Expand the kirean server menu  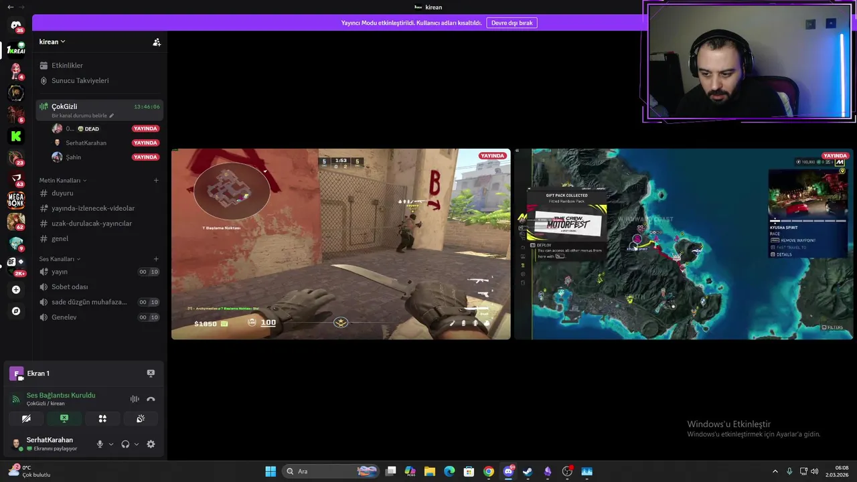point(52,42)
